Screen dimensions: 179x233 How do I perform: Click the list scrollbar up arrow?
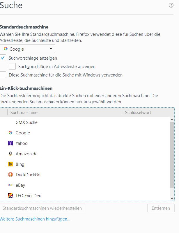point(172,120)
